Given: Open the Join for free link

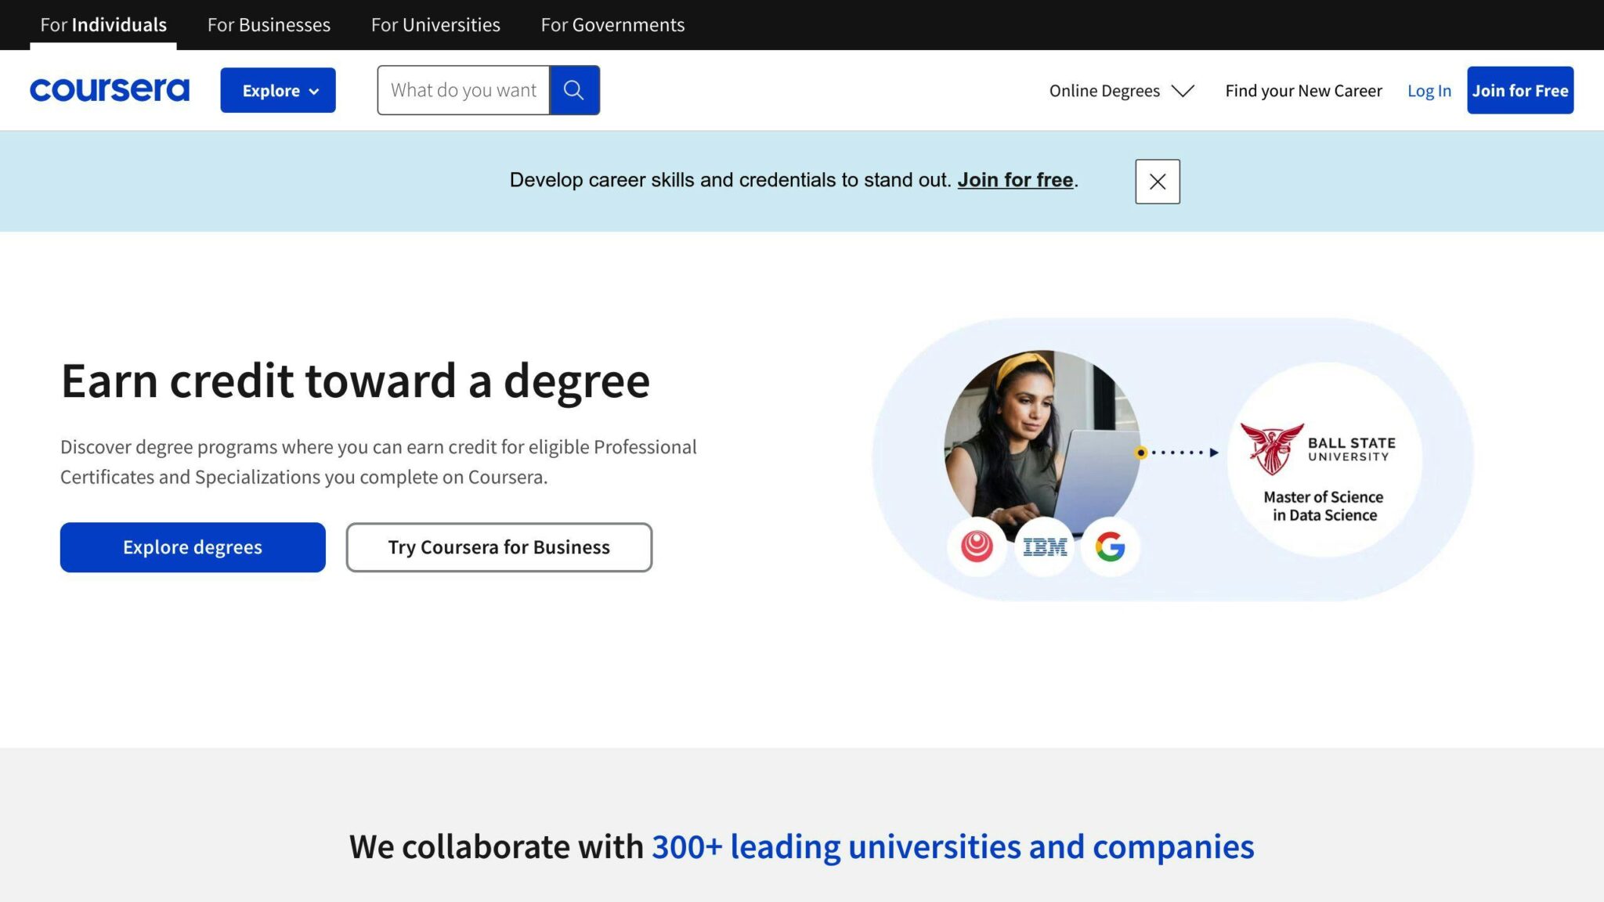Looking at the screenshot, I should [x=1015, y=179].
